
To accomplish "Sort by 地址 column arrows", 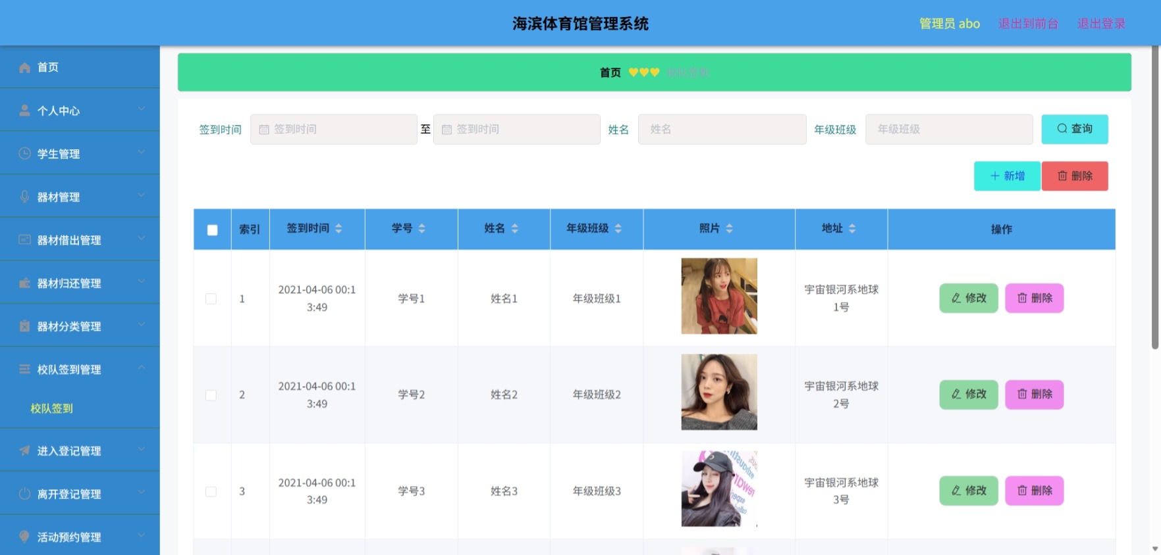I will point(852,229).
